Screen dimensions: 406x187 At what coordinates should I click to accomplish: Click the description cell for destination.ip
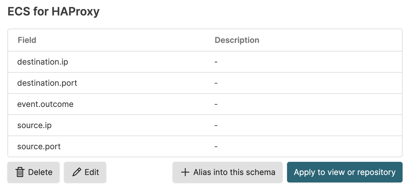(216, 62)
